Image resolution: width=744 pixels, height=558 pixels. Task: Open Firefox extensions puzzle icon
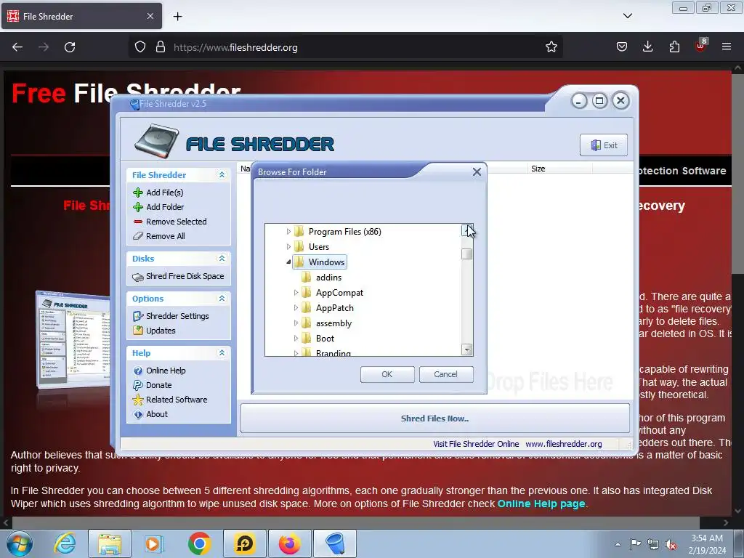(x=674, y=46)
